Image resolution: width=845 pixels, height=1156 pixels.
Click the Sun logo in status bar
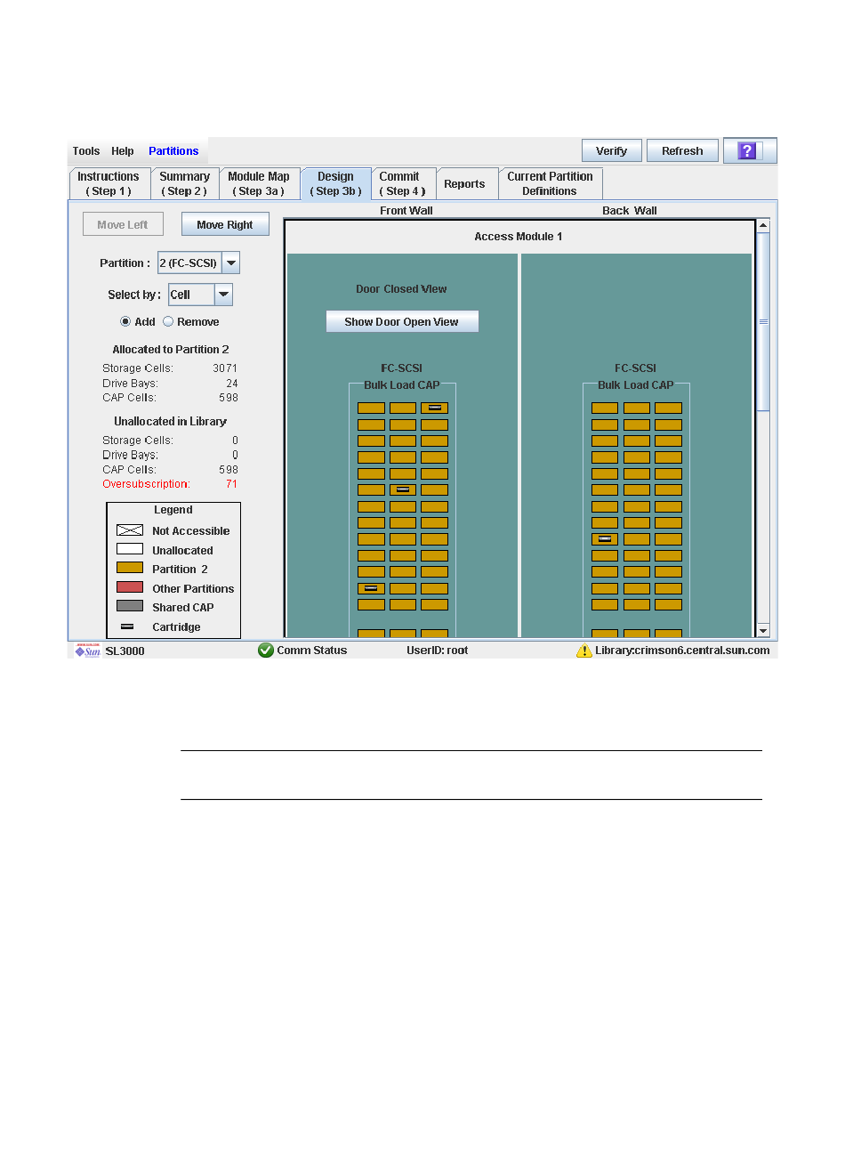point(87,651)
